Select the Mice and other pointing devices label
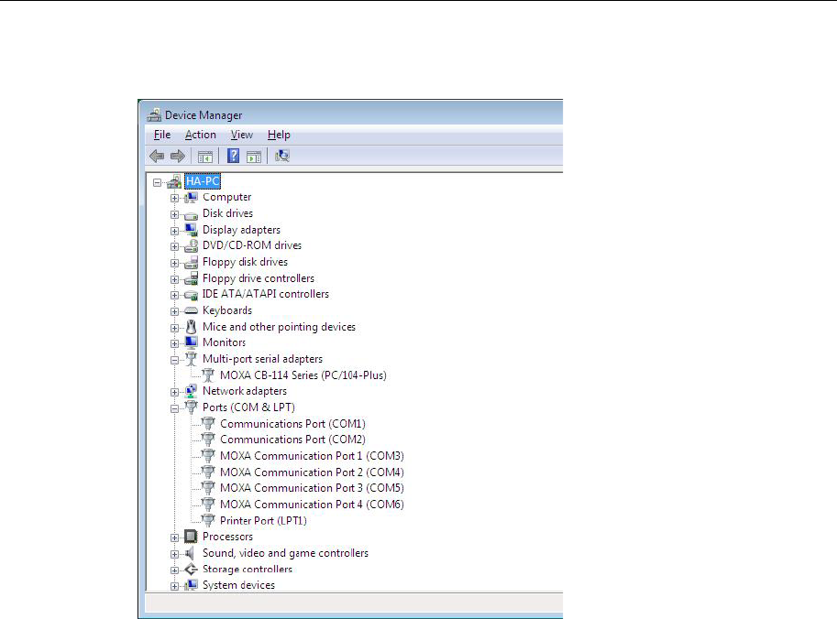The width and height of the screenshot is (837, 619). point(279,327)
